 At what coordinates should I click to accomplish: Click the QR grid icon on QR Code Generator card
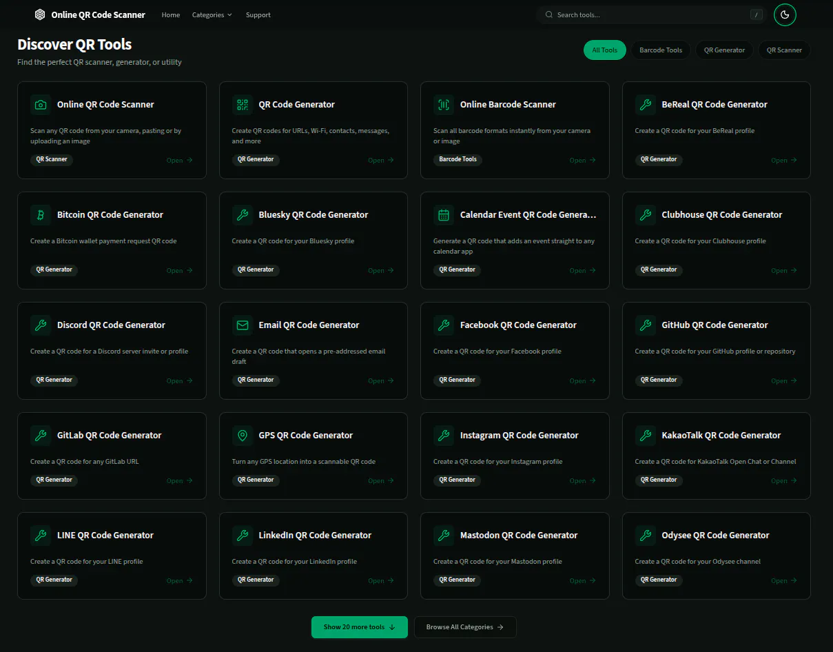click(x=243, y=105)
